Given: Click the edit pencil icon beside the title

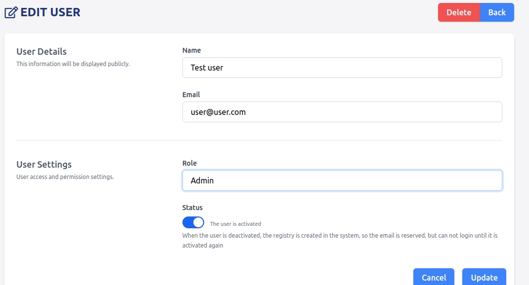Looking at the screenshot, I should (x=11, y=12).
